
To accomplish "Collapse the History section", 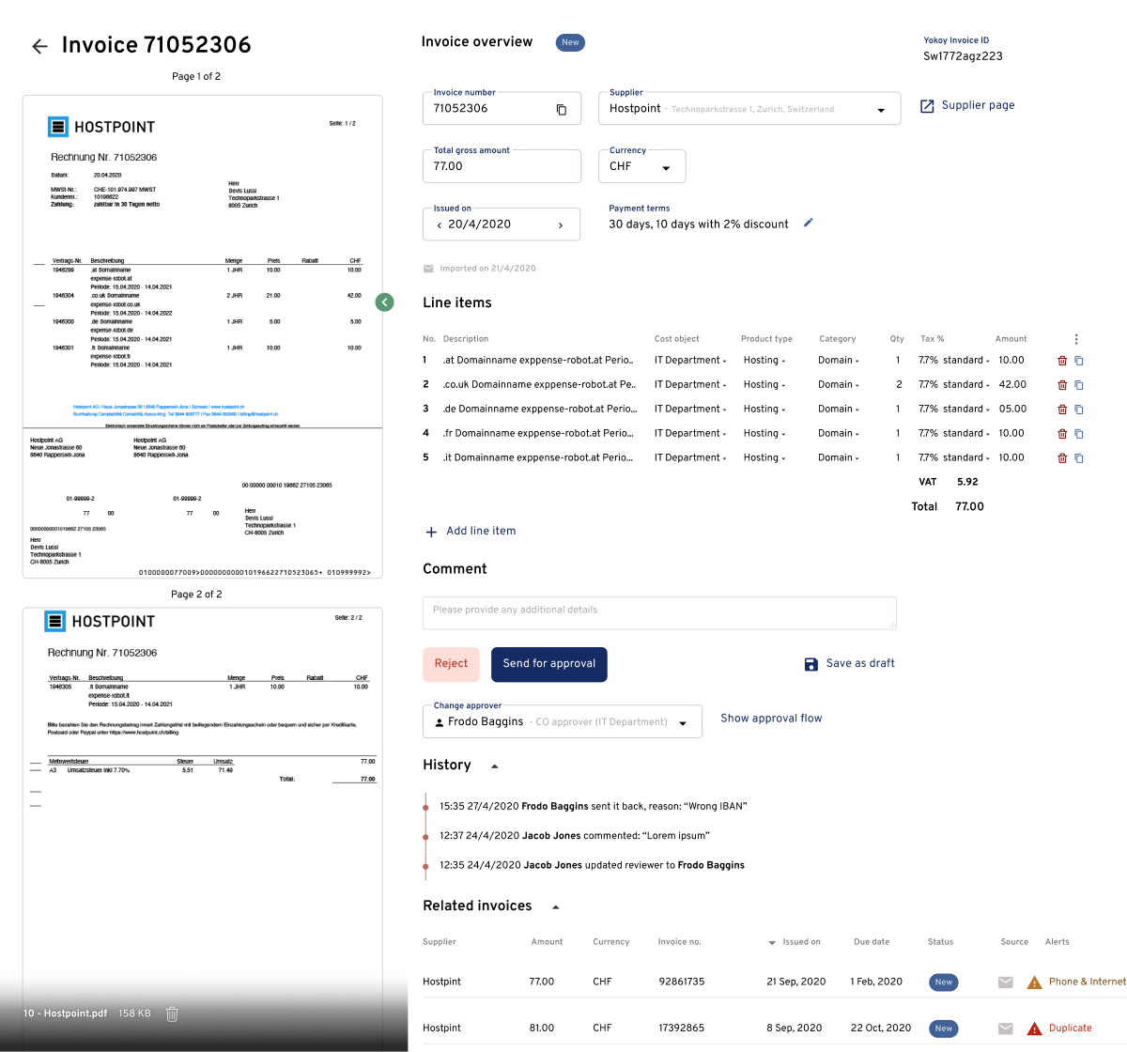I will tap(495, 766).
